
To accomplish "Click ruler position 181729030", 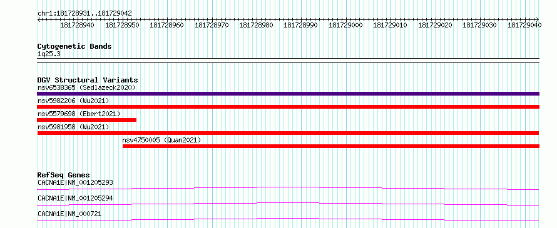I will 480,25.
